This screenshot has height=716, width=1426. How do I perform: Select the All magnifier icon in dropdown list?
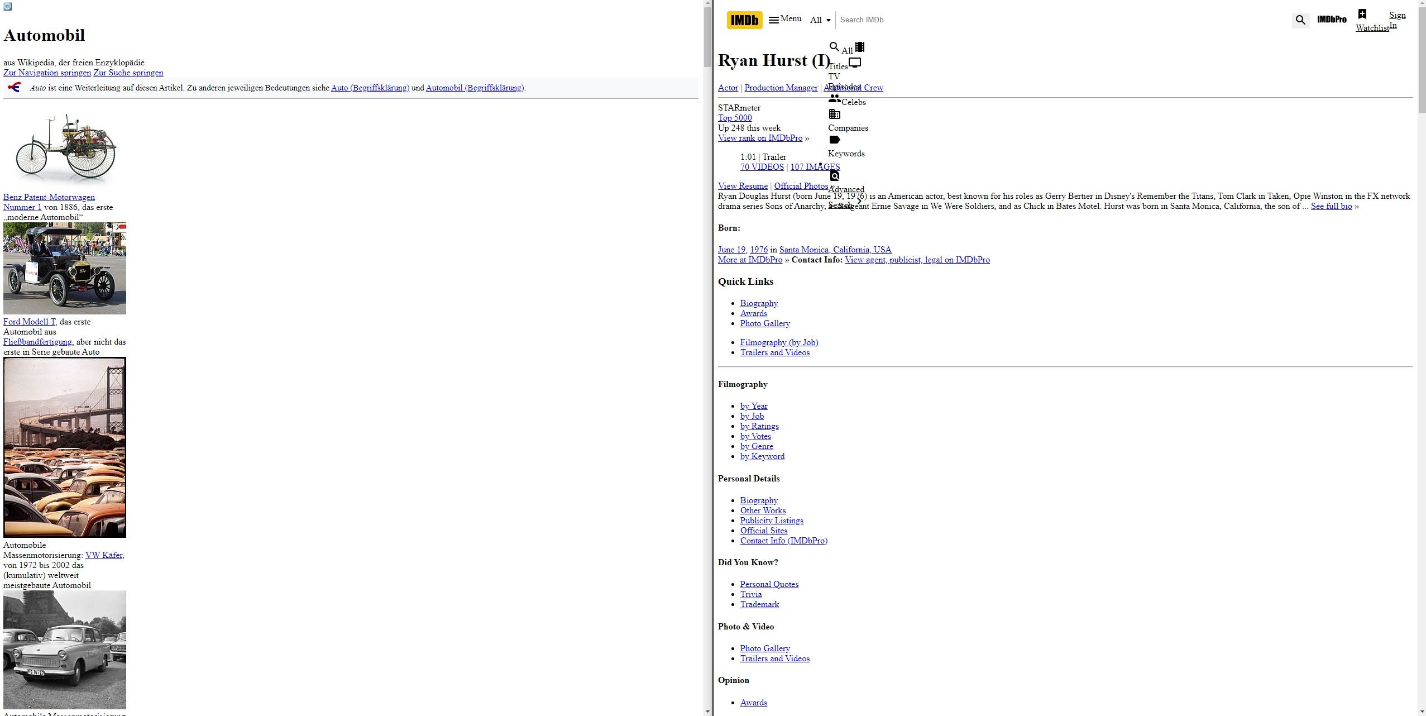click(x=834, y=47)
